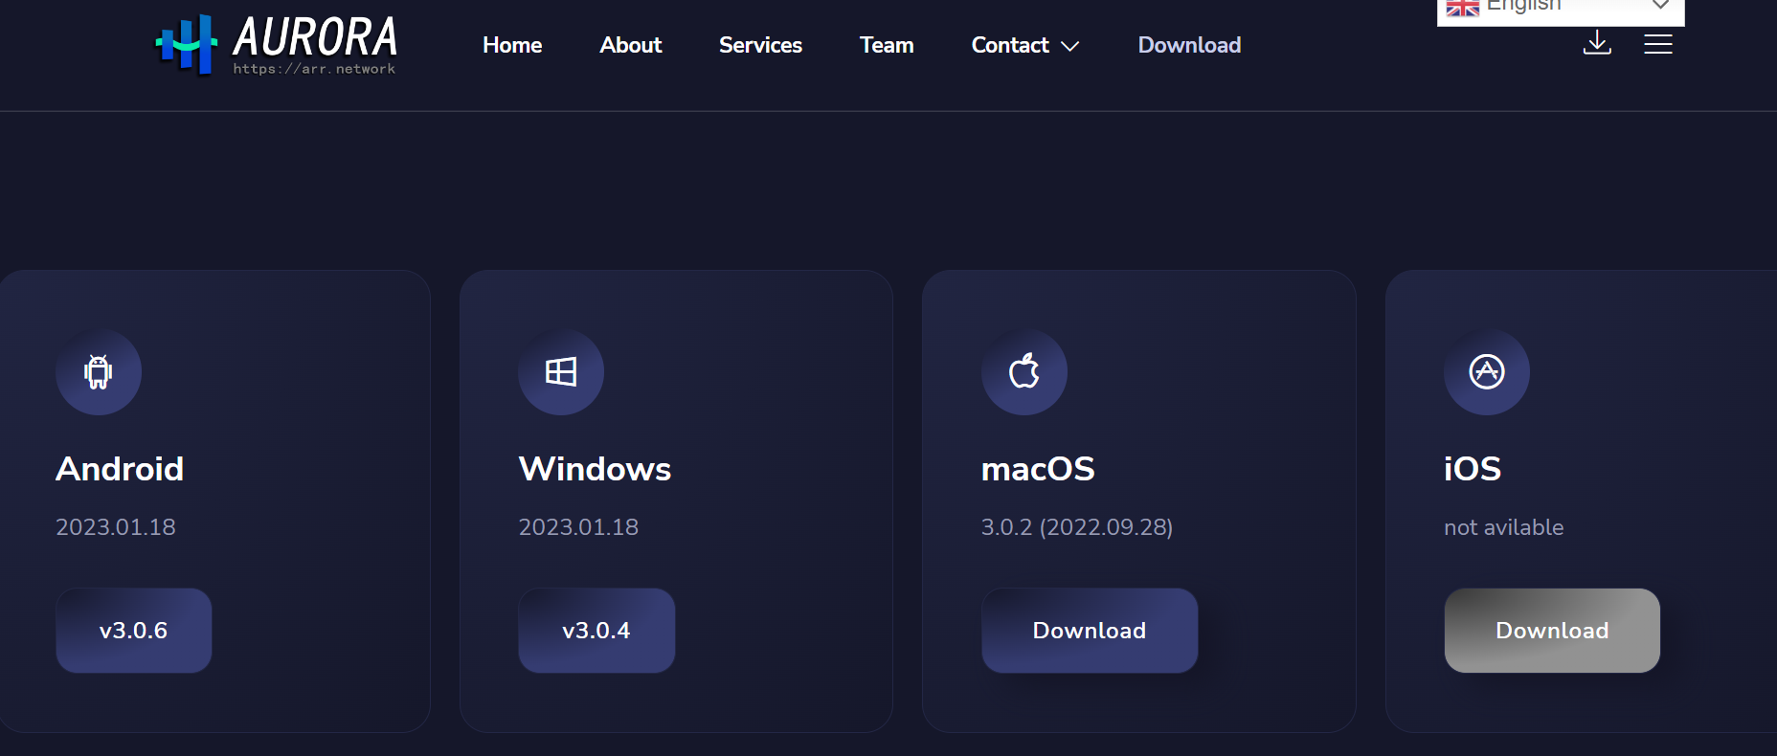1777x756 pixels.
Task: Open the hamburger menu icon
Action: click(x=1658, y=44)
